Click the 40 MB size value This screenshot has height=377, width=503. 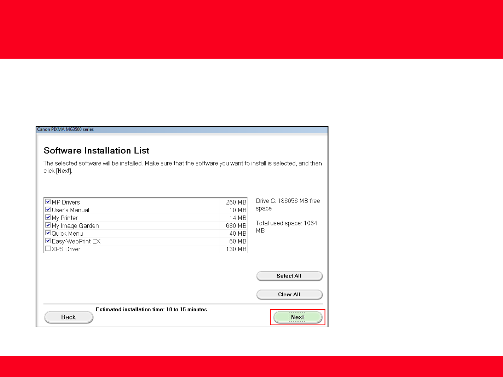pos(238,234)
